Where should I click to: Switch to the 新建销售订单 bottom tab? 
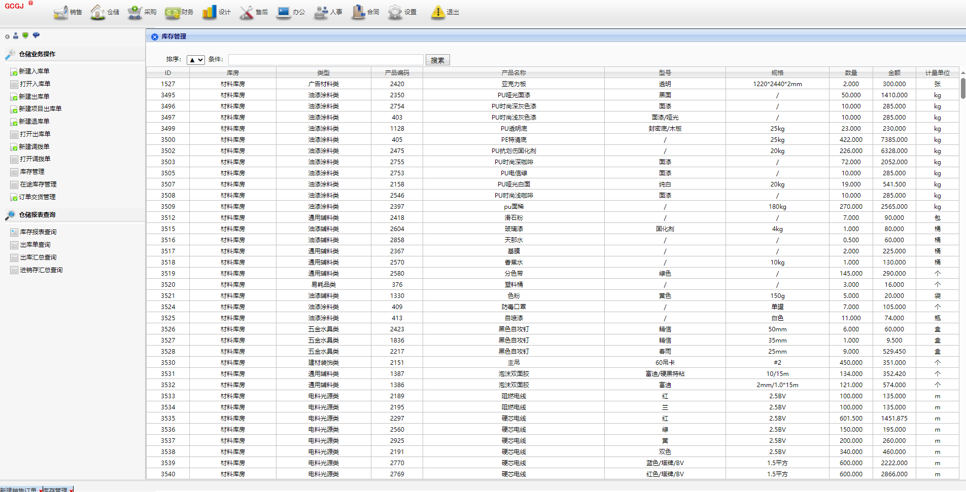click(19, 489)
